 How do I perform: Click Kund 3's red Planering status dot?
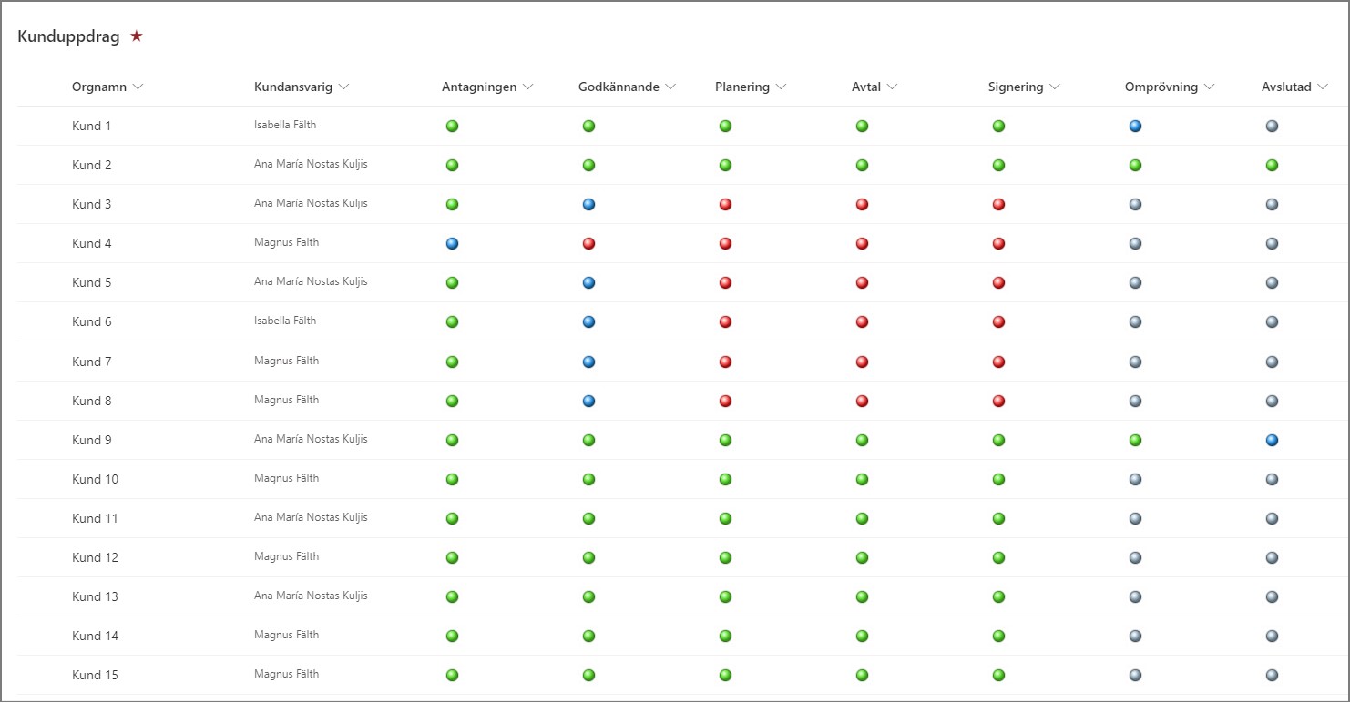click(725, 204)
